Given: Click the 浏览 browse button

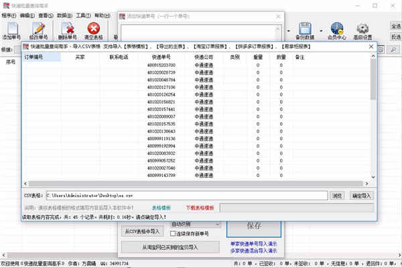Looking at the screenshot, I should (337, 196).
